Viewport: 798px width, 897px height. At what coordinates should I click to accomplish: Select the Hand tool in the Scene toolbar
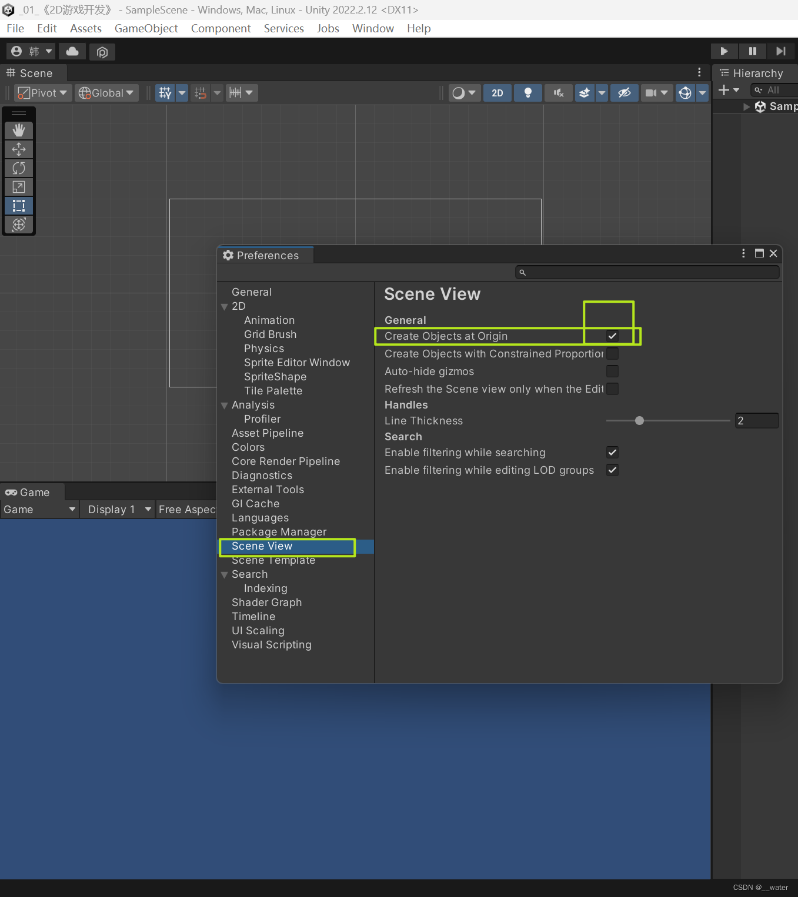tap(18, 130)
